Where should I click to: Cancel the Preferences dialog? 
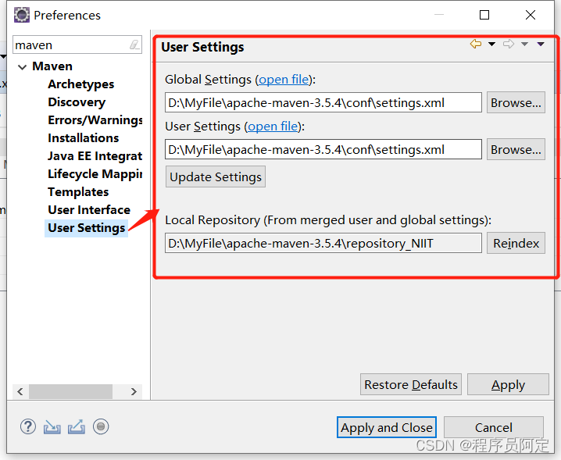(x=493, y=427)
